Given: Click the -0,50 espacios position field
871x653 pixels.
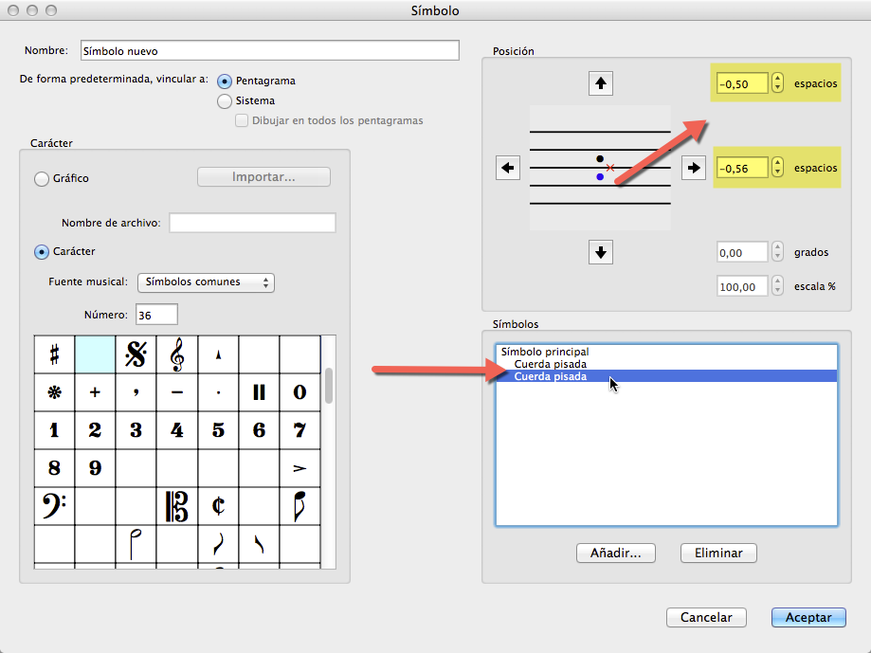Looking at the screenshot, I should 742,83.
